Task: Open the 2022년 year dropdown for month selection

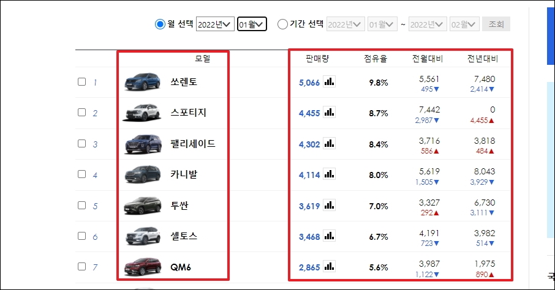Action: coord(215,24)
